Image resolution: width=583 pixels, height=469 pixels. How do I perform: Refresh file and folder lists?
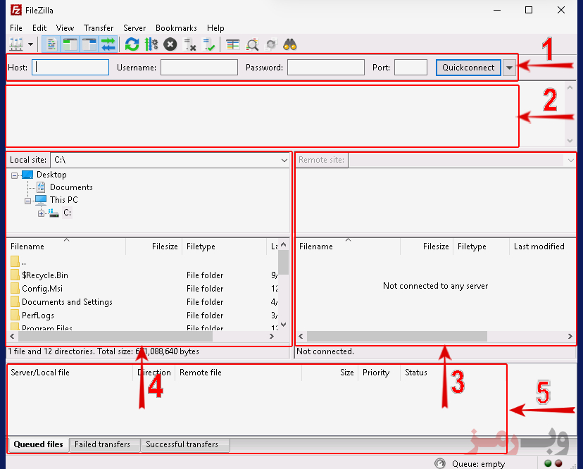(x=132, y=44)
